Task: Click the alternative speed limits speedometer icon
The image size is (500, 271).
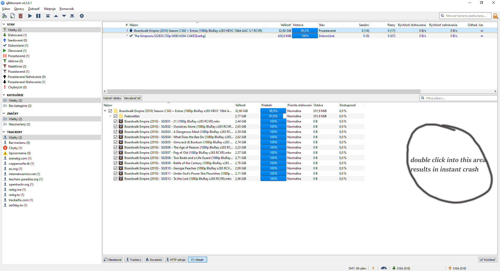Action: 384,268
